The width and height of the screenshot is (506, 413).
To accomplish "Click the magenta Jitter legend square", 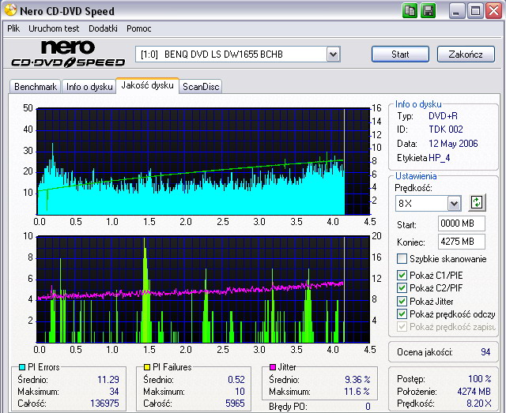I will click(x=273, y=367).
